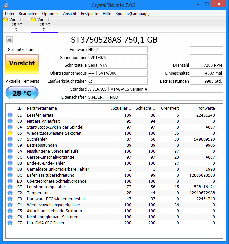Open the Datei menu
The width and height of the screenshot is (229, 244).
(x=9, y=14)
